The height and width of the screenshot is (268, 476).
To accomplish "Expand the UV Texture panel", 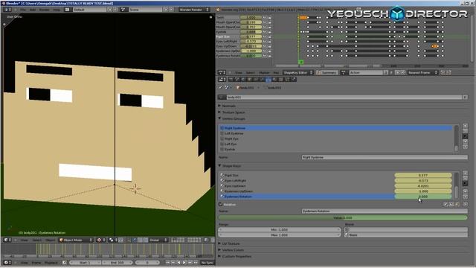I will coord(220,243).
